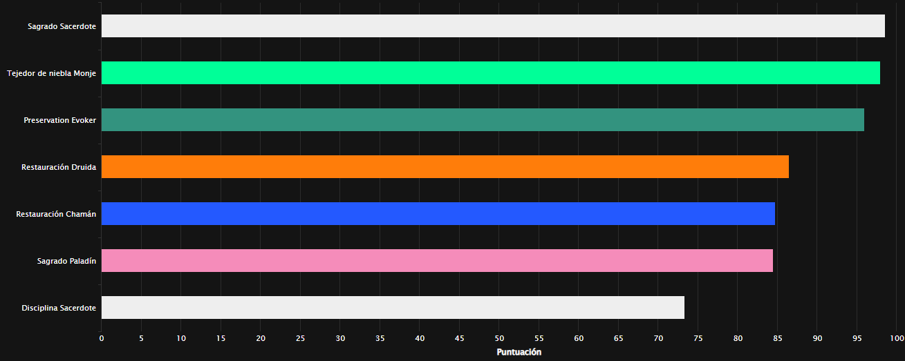Screen dimensions: 905x361
Task: Select the 50 tick label on the x-axis
Action: tap(499, 338)
